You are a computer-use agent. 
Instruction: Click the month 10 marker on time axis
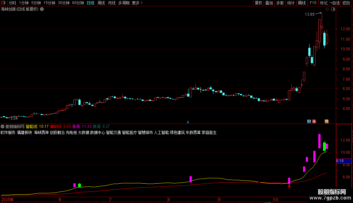pyautogui.click(x=276, y=199)
